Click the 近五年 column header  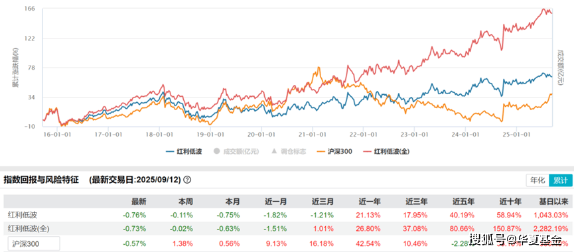coord(463,201)
